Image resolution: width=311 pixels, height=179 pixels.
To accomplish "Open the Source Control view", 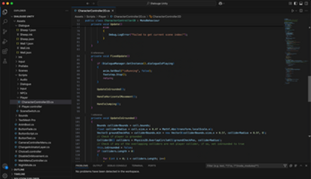I will [5, 32].
